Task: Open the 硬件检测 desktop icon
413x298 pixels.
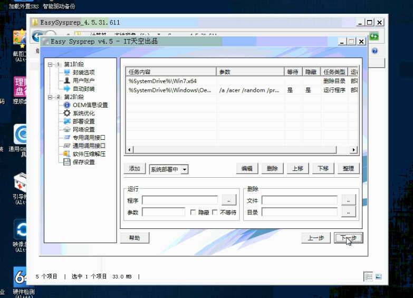Action: [x=21, y=277]
